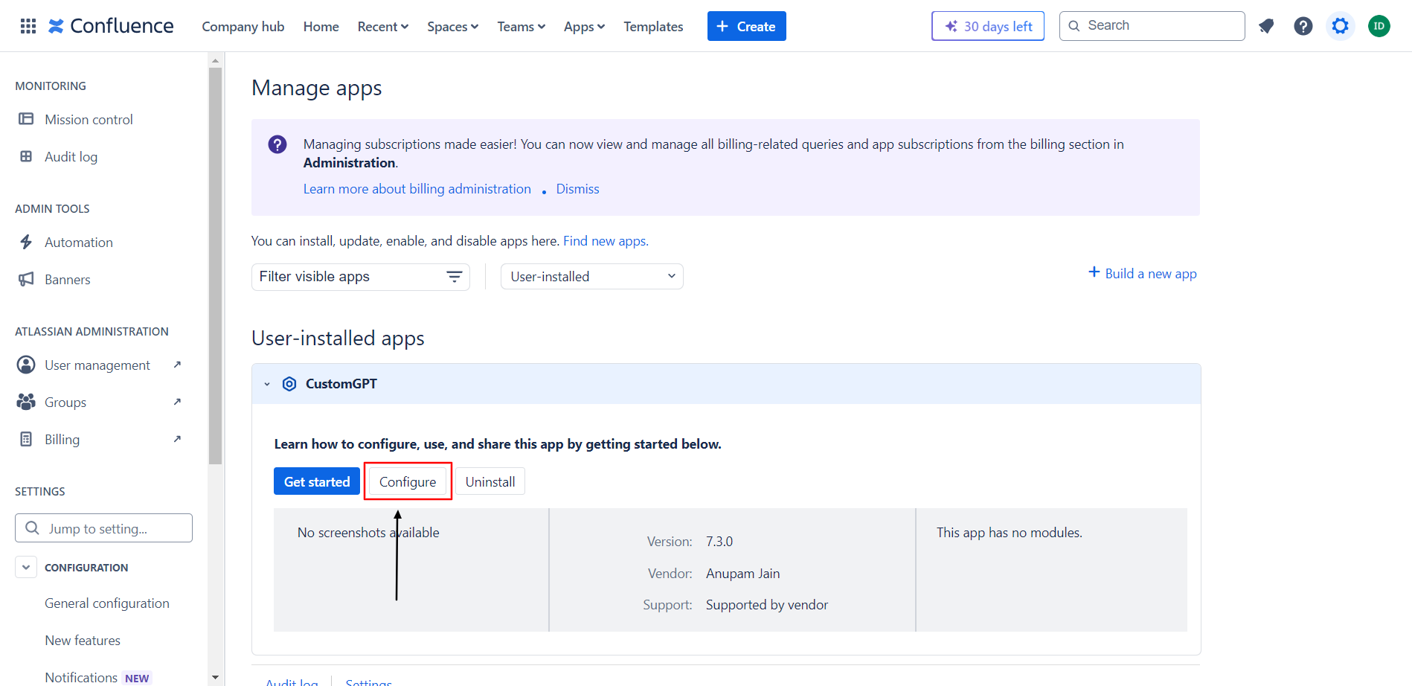Open Mission control in sidebar
The image size is (1412, 686).
(89, 120)
